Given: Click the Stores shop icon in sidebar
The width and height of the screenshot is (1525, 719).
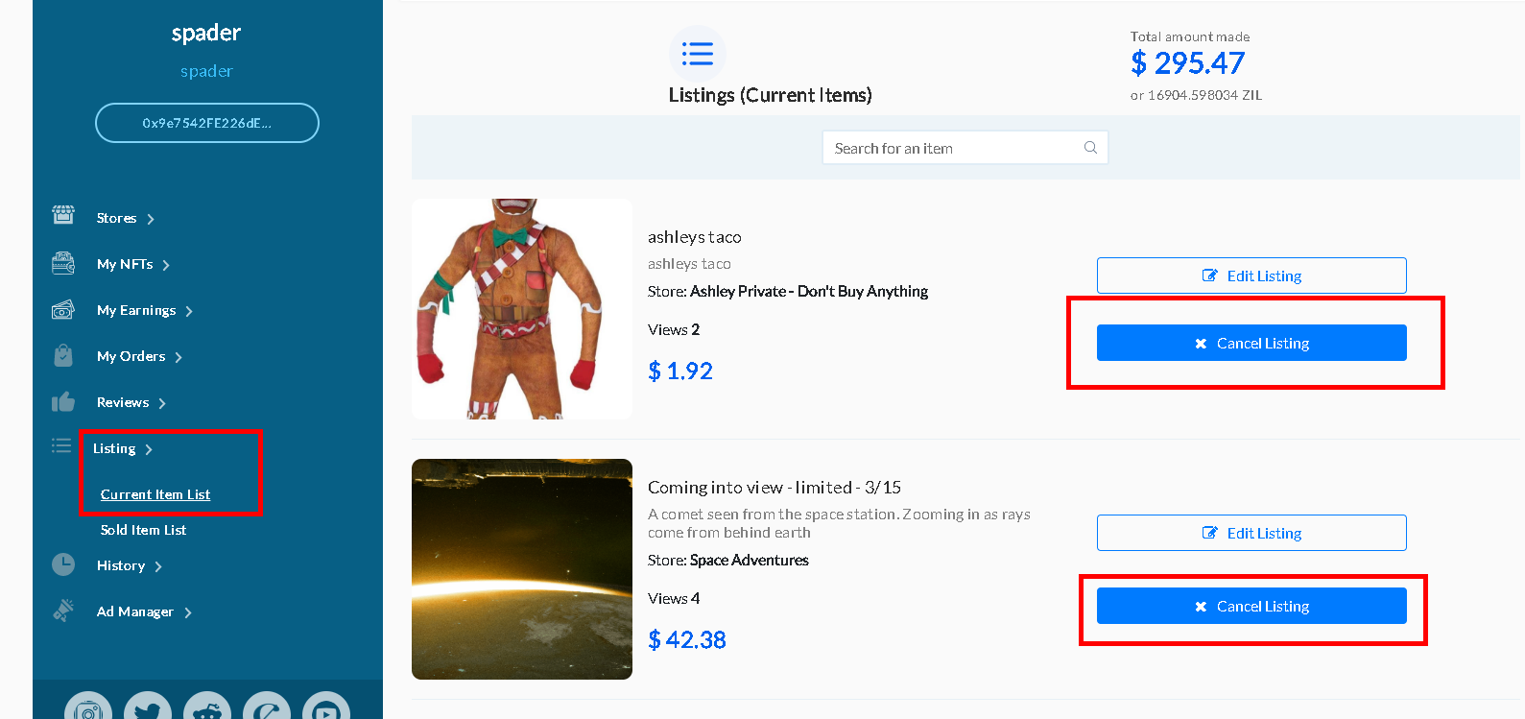Looking at the screenshot, I should [x=63, y=215].
